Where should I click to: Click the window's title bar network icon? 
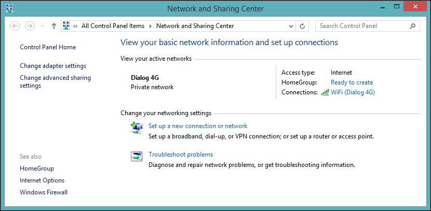point(10,8)
